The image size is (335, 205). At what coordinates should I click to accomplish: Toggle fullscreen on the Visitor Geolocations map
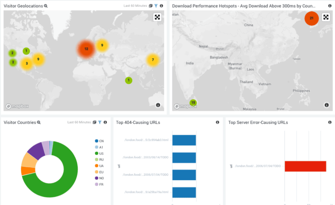(157, 17)
